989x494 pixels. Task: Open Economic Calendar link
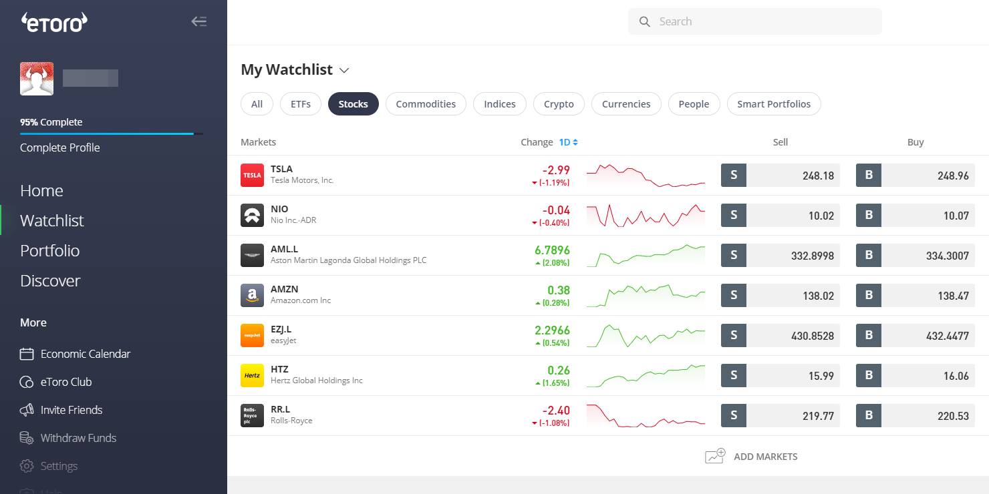point(86,354)
